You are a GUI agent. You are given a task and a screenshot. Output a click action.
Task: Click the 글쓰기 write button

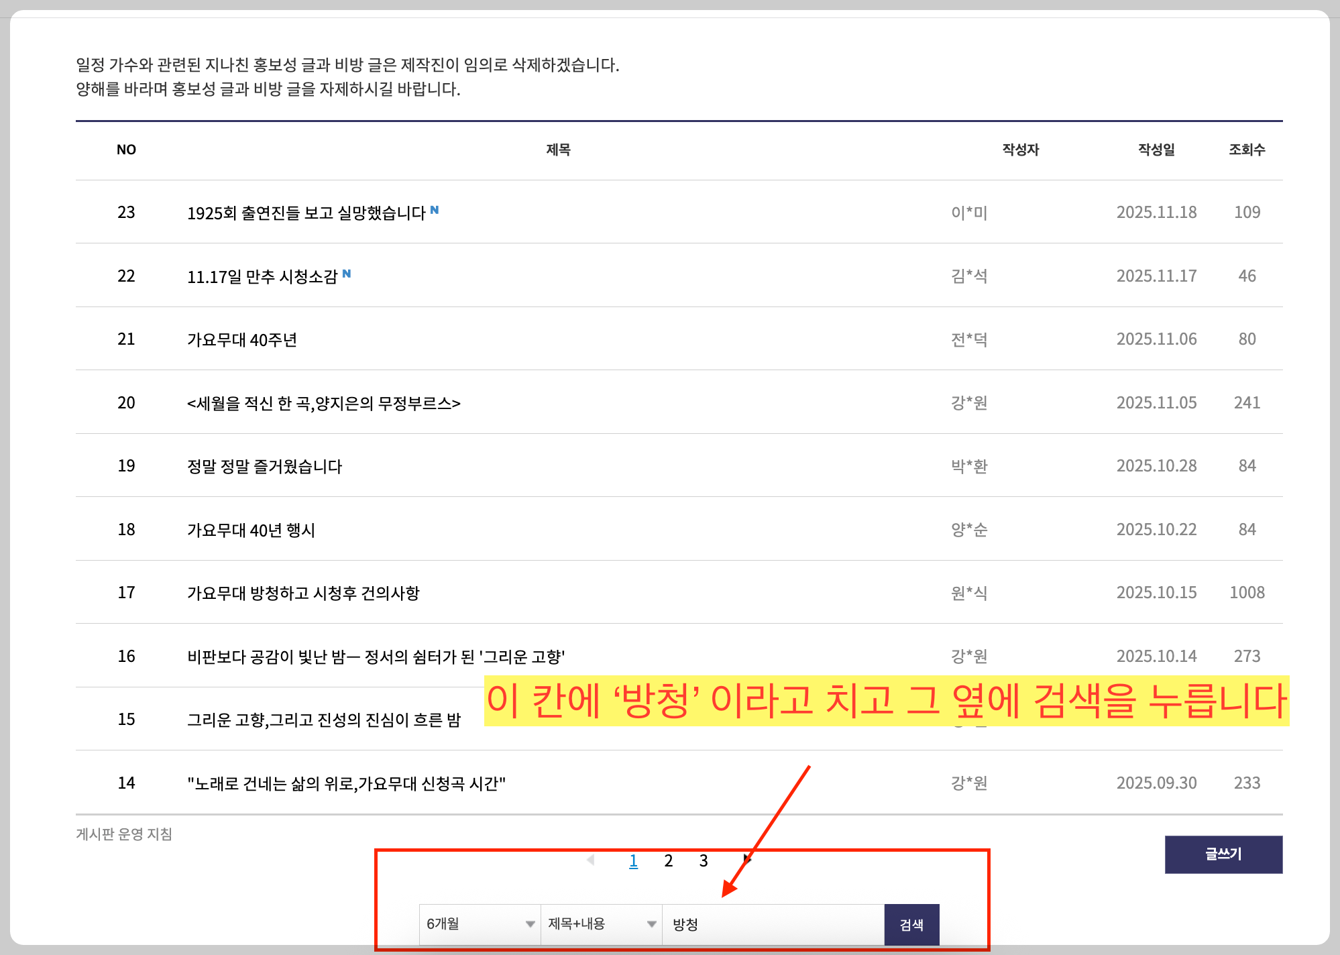coord(1223,854)
